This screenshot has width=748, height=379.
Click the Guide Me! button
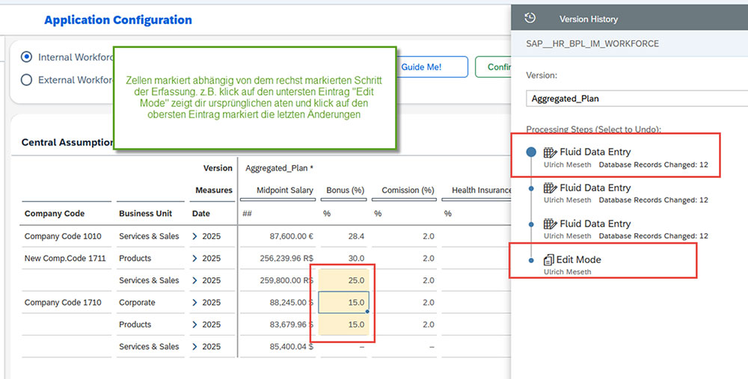[x=422, y=67]
